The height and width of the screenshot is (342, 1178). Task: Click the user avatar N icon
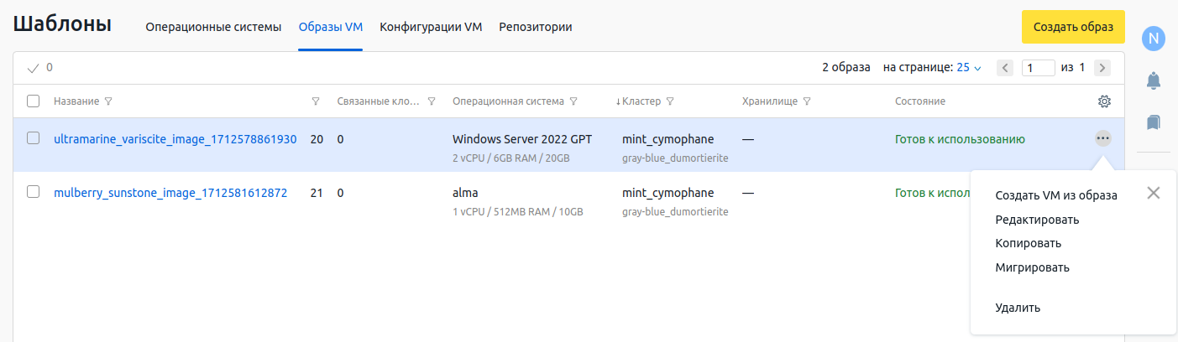coord(1154,38)
